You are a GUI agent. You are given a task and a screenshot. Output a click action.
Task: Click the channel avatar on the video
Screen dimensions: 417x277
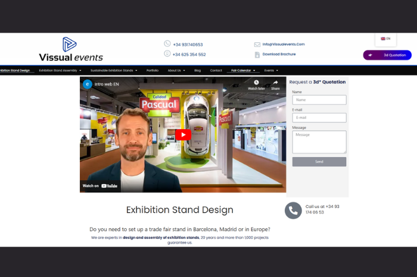87,84
